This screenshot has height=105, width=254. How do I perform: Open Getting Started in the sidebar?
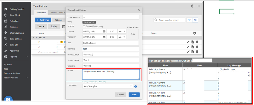point(17,9)
